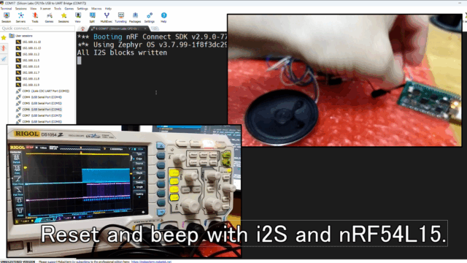Open the MultiExec mode icon
This screenshot has width=467, height=263.
[x=107, y=18]
